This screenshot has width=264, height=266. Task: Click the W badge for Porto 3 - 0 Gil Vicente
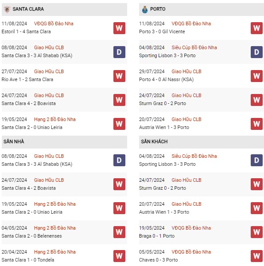[256, 28]
